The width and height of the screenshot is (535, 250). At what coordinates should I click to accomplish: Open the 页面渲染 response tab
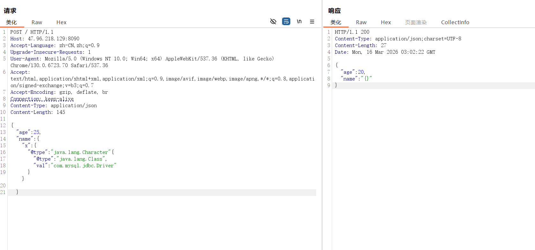pos(416,22)
